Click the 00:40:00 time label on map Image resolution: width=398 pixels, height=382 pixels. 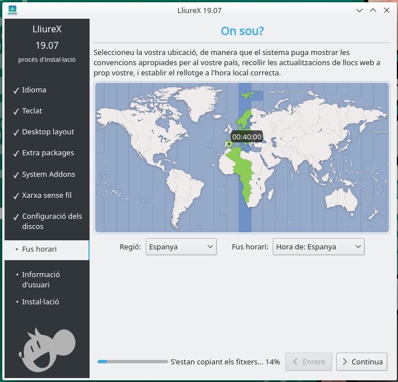pos(247,137)
